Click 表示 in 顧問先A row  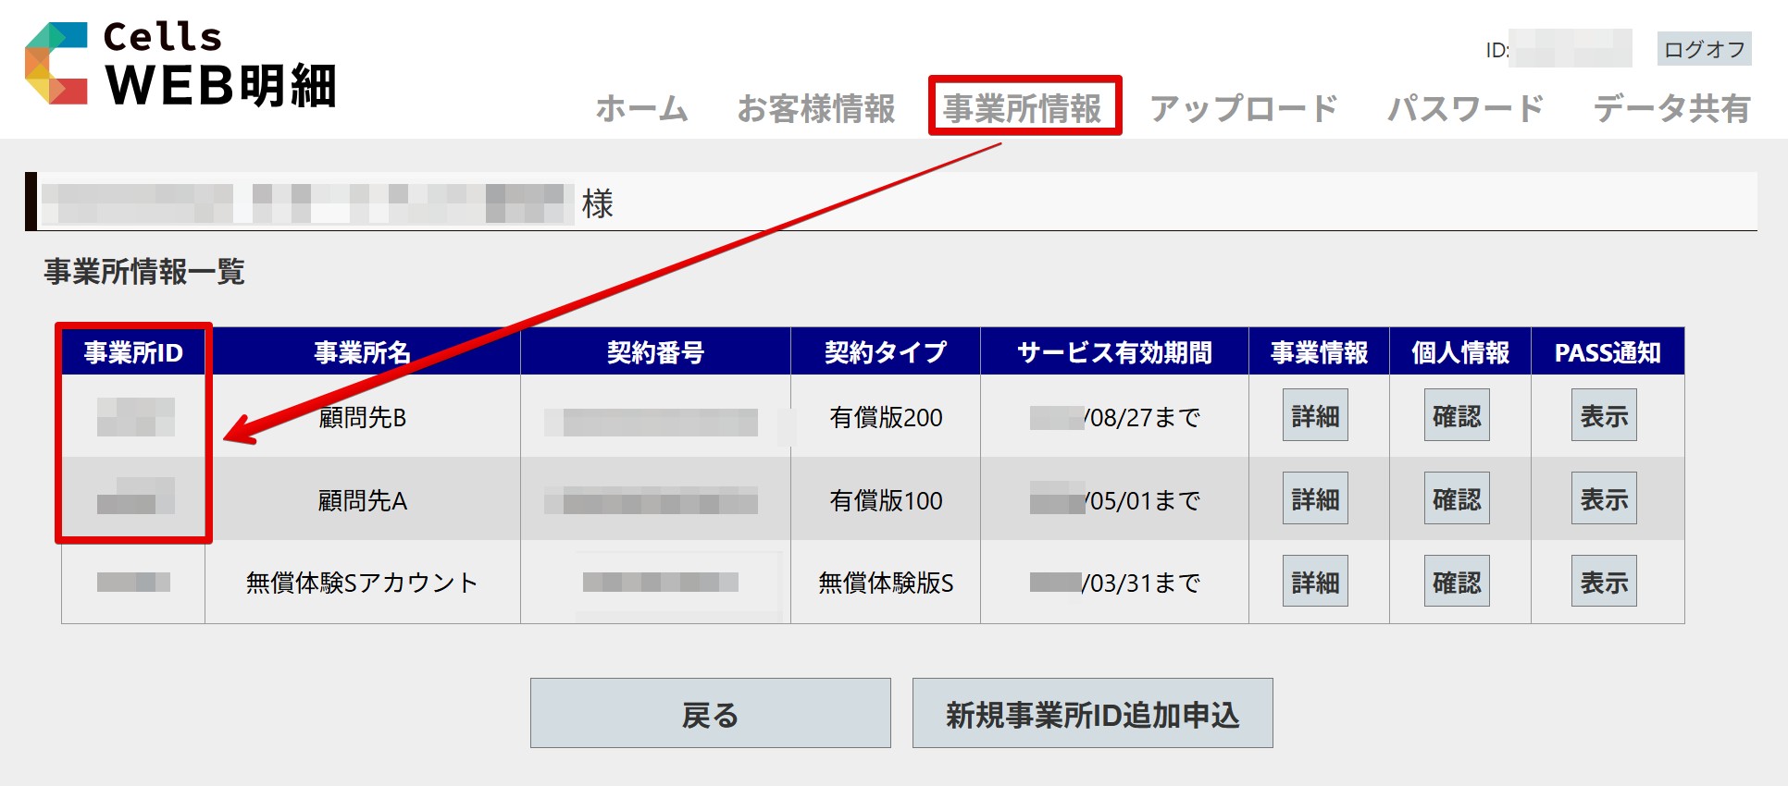[1603, 499]
